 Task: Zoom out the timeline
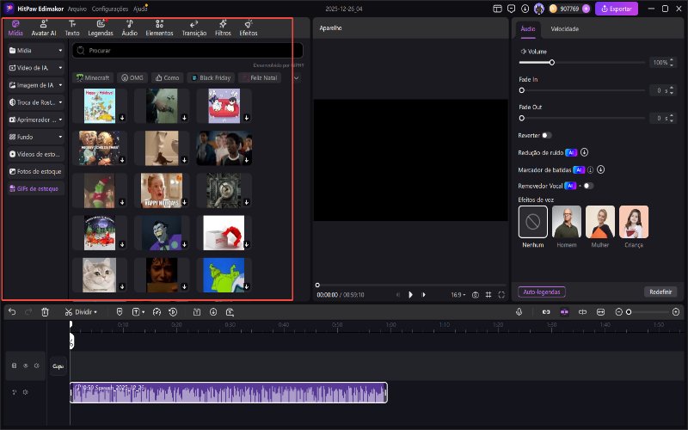[x=618, y=312]
